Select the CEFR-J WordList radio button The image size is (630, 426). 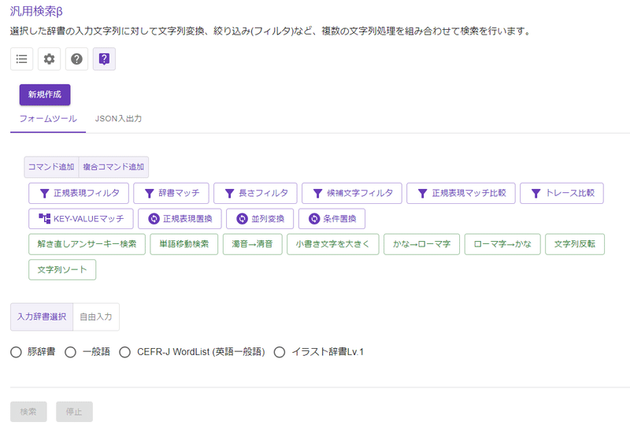click(125, 353)
